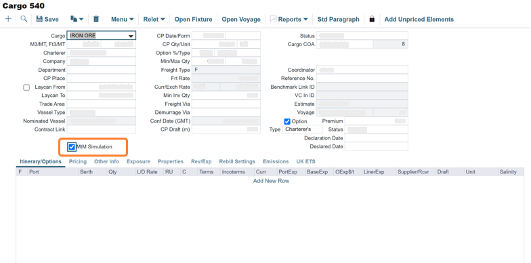Image resolution: width=531 pixels, height=263 pixels.
Task: Save the cargo with the Save icon
Action: point(47,19)
